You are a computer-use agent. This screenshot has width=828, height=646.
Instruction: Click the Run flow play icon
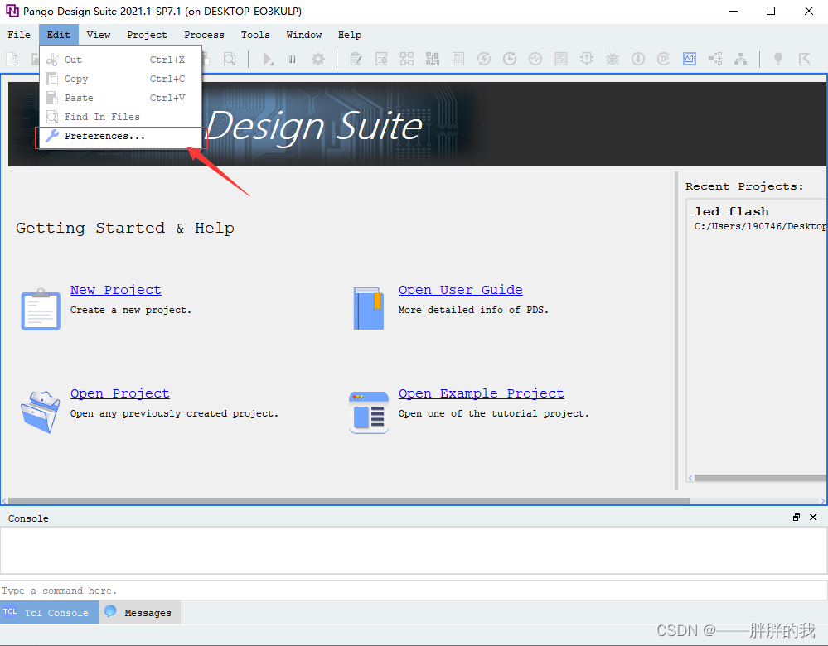(x=269, y=59)
